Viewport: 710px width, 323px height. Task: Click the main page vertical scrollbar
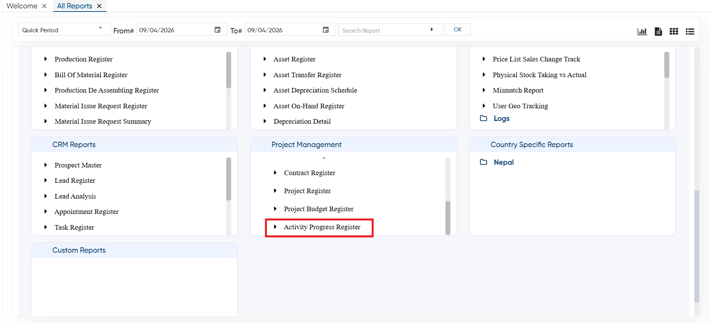click(x=697, y=246)
